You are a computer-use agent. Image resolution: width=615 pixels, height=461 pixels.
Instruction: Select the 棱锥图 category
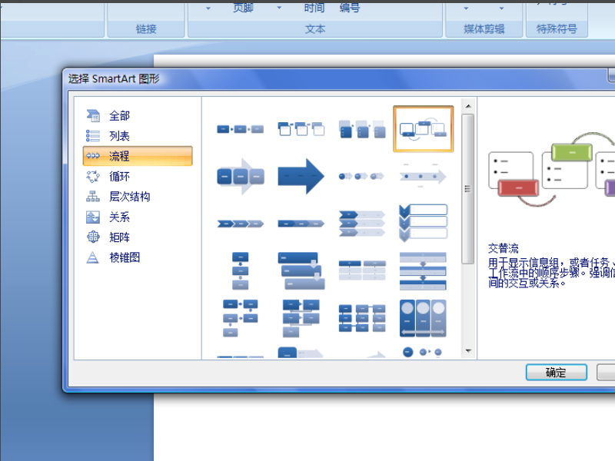pyautogui.click(x=138, y=257)
